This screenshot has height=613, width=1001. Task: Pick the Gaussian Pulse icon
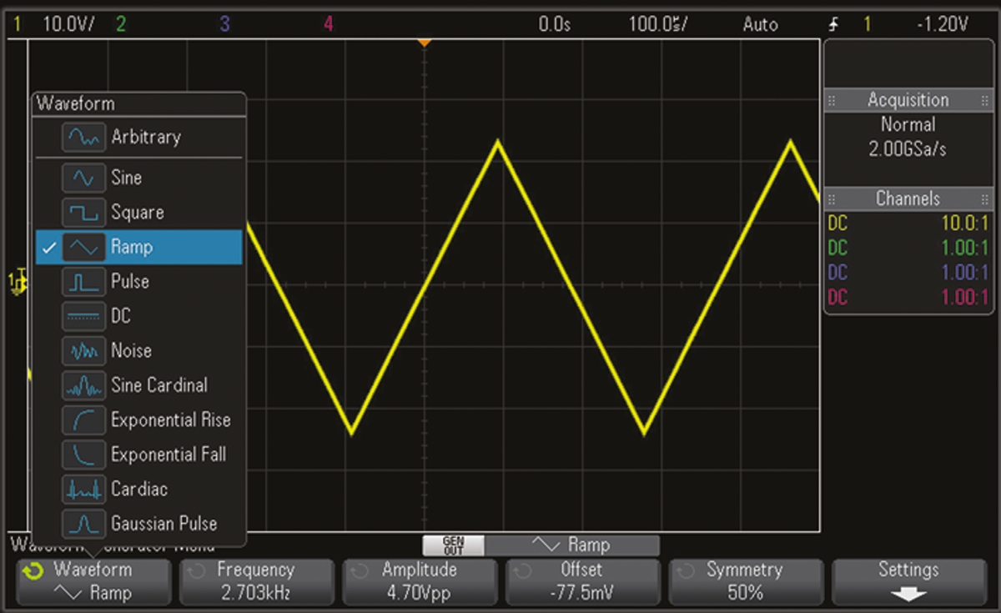coord(83,524)
